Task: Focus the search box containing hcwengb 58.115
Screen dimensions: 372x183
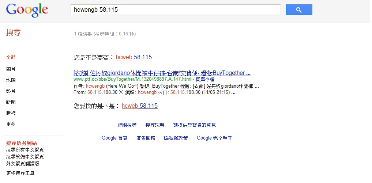Action: point(176,10)
